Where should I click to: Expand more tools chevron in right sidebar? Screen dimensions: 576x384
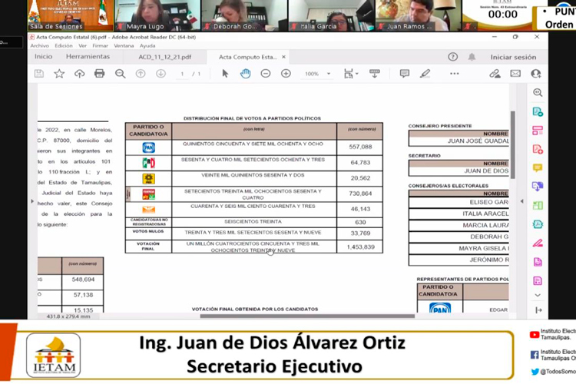[x=538, y=295]
